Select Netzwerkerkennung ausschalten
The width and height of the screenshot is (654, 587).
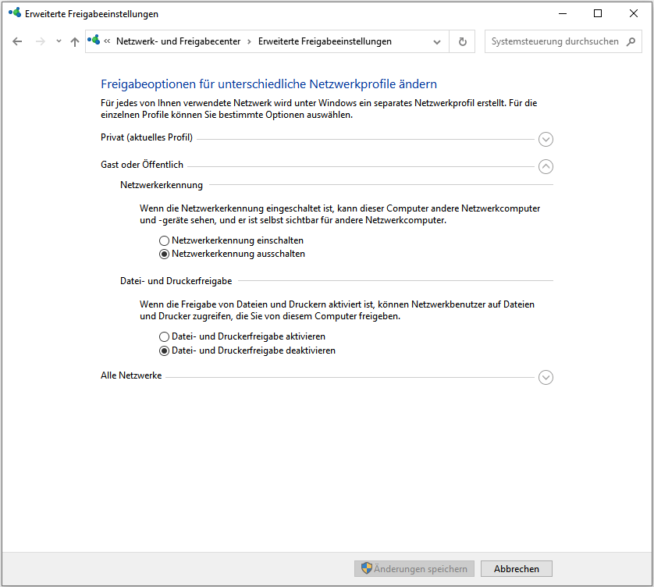tap(164, 254)
